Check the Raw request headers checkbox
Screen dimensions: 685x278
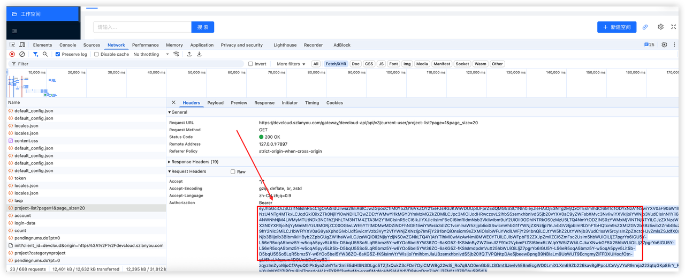tap(233, 171)
